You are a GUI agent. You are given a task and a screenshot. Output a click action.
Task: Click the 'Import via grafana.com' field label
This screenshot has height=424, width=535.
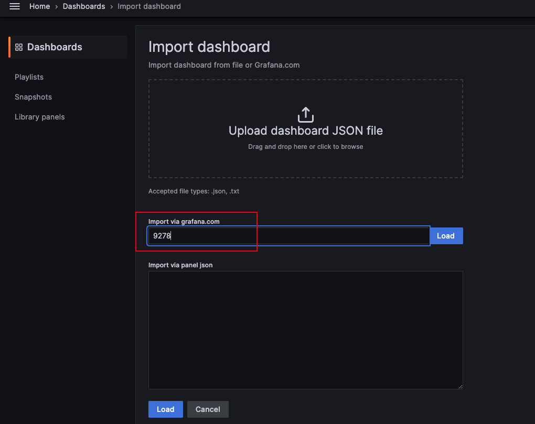pos(184,222)
